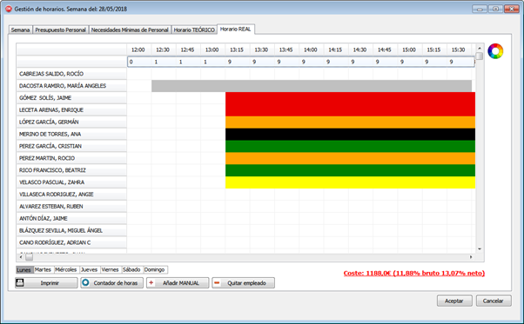Screen dimensions: 524x324
Task: Click the minus icon on Quitar empleado
Action: 217,282
